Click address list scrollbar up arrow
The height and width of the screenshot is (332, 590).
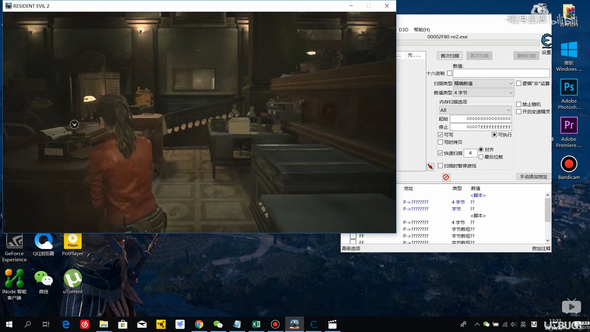click(x=548, y=195)
